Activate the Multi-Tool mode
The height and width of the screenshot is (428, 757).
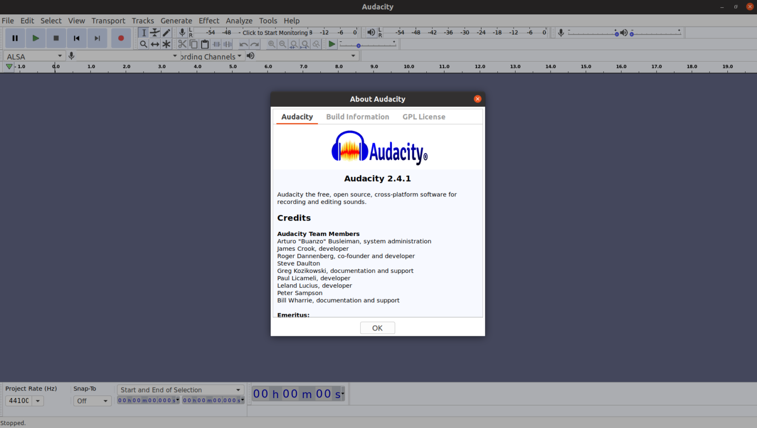166,44
